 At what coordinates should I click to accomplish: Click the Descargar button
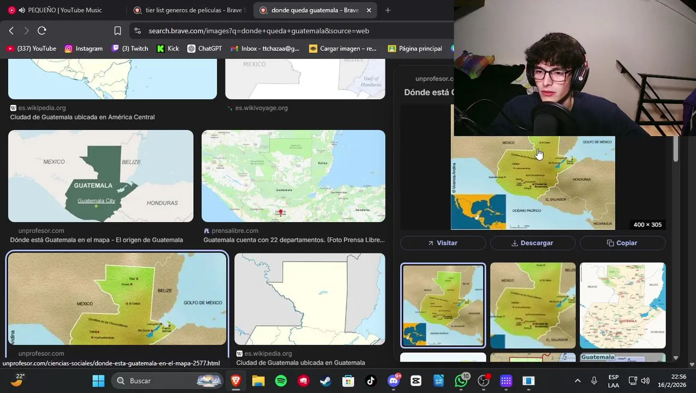533,243
